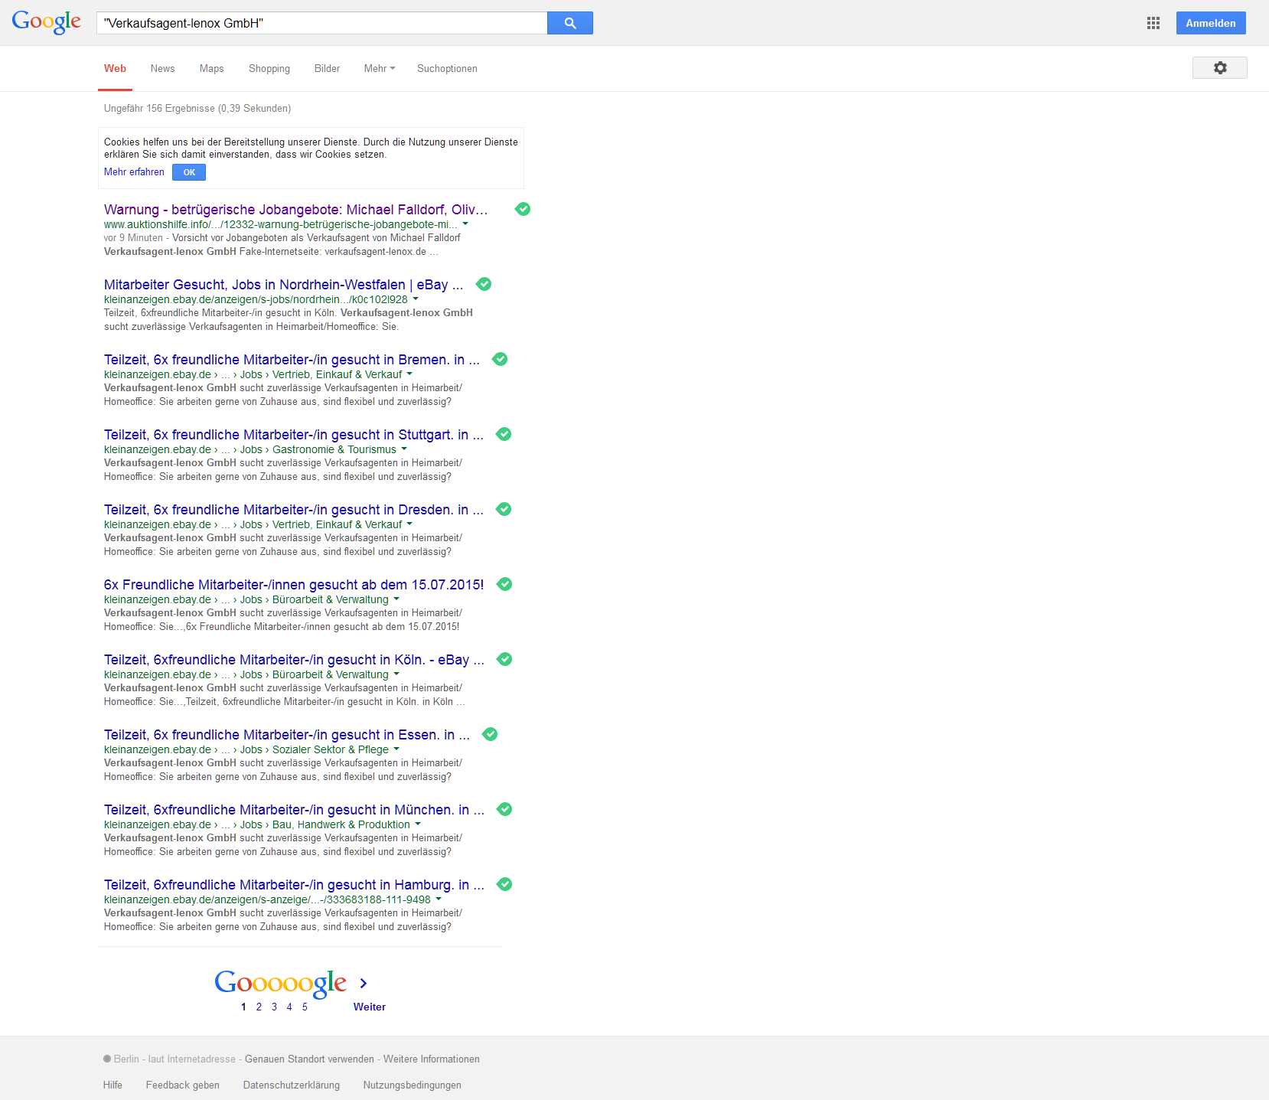Screen dimensions: 1269x1100
Task: Open the settings gear button
Action: pyautogui.click(x=1219, y=68)
